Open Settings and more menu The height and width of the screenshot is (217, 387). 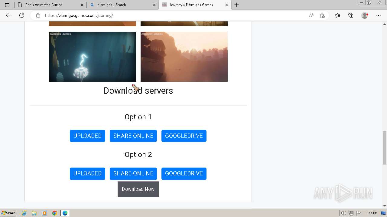pos(379,15)
